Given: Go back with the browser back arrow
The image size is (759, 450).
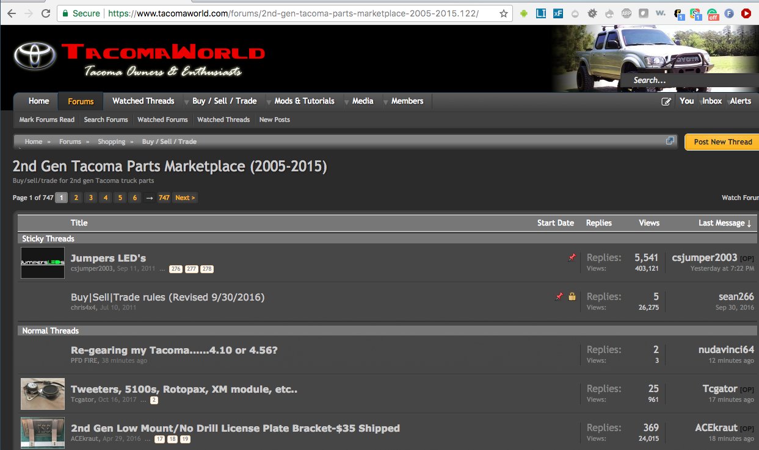Looking at the screenshot, I should tap(12, 13).
